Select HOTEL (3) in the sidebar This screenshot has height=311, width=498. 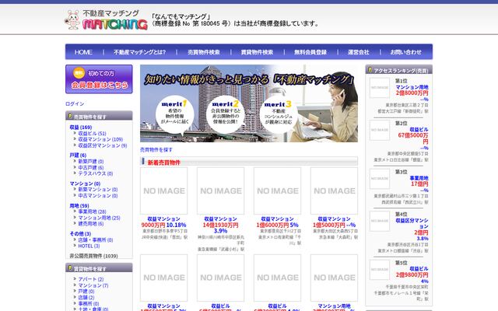(x=89, y=246)
